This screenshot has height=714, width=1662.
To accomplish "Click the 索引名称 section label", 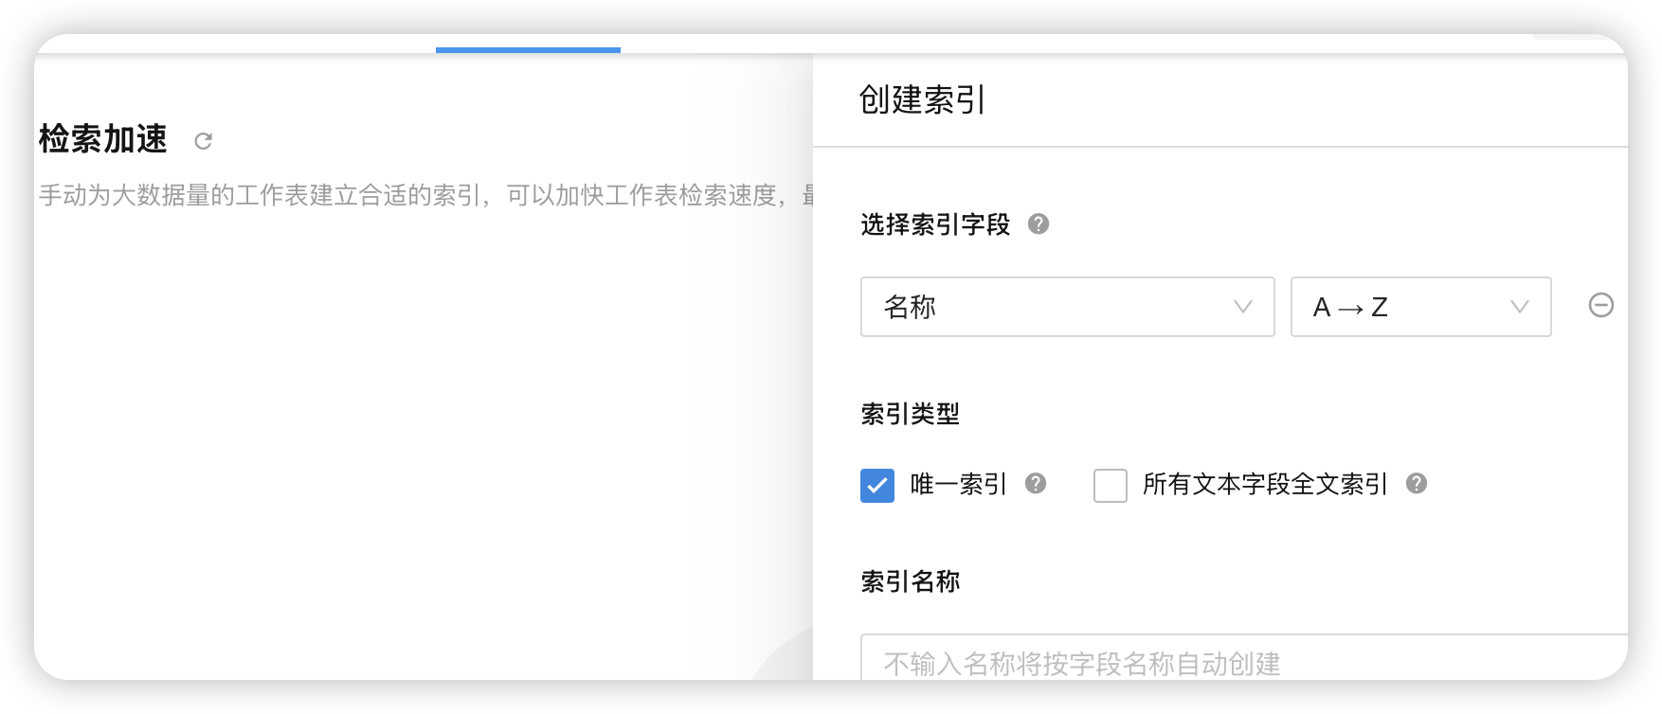I will click(911, 581).
